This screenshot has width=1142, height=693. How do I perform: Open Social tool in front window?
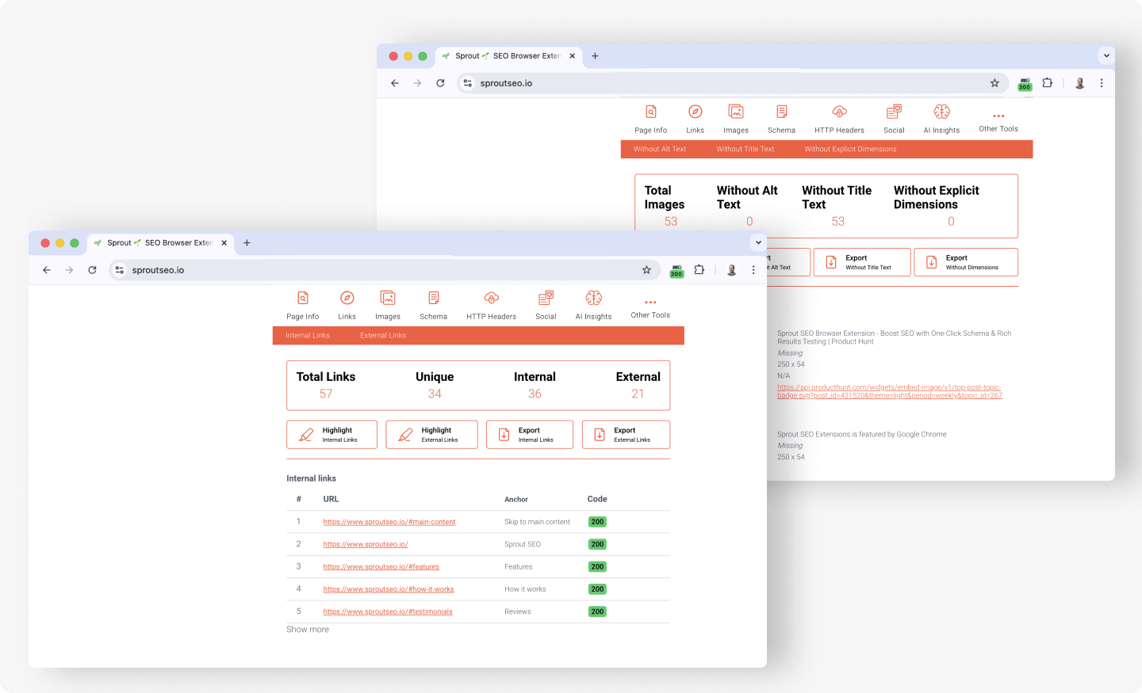coord(546,305)
